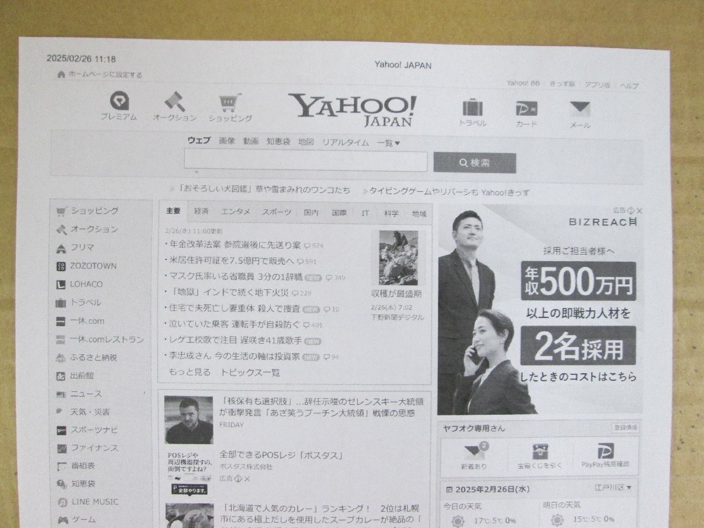The height and width of the screenshot is (528, 704).
Task: Click the YAHOO! JAPAN logo
Action: click(354, 109)
